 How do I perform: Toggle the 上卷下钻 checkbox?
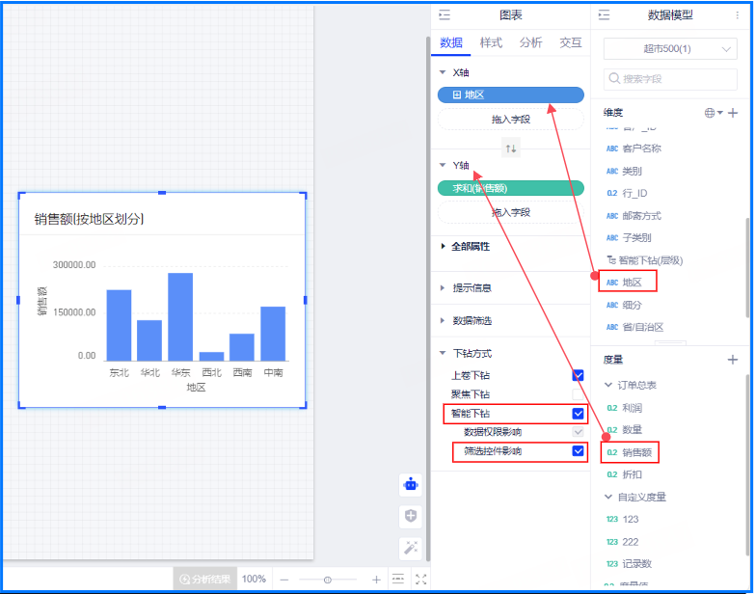coord(578,375)
